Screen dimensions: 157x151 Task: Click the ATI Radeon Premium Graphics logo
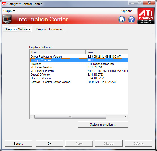pyautogui.click(x=146, y=16)
